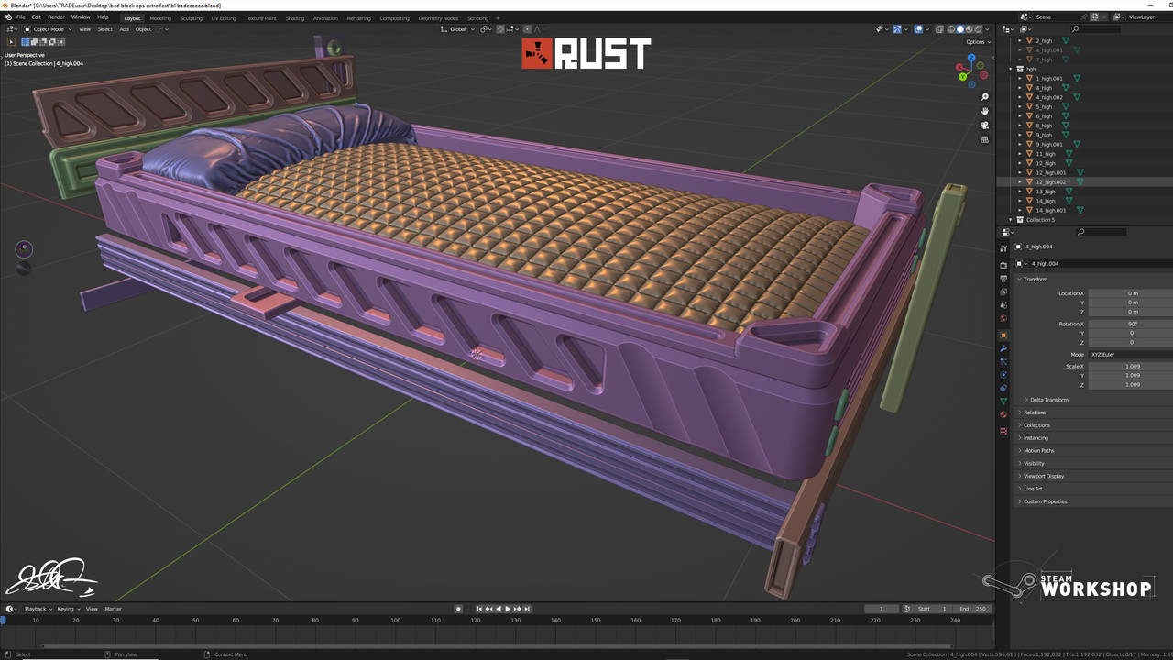Jump to the animation start frame button

478,609
